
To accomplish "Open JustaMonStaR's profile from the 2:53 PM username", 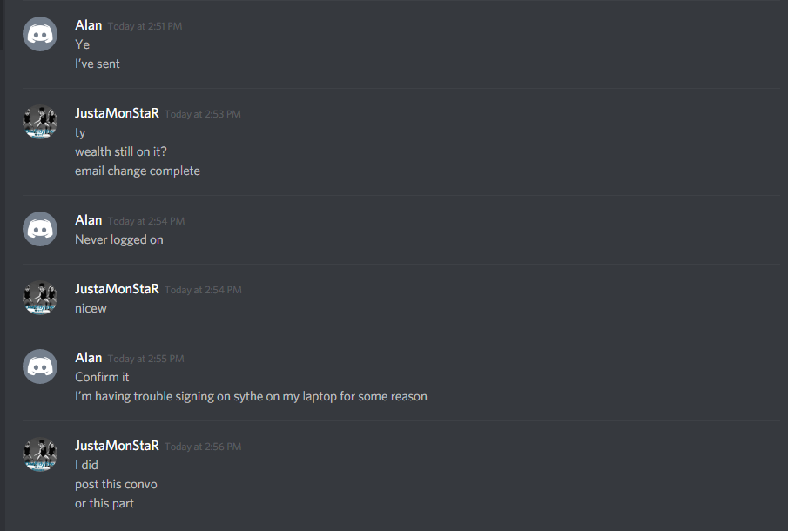I will click(x=117, y=113).
